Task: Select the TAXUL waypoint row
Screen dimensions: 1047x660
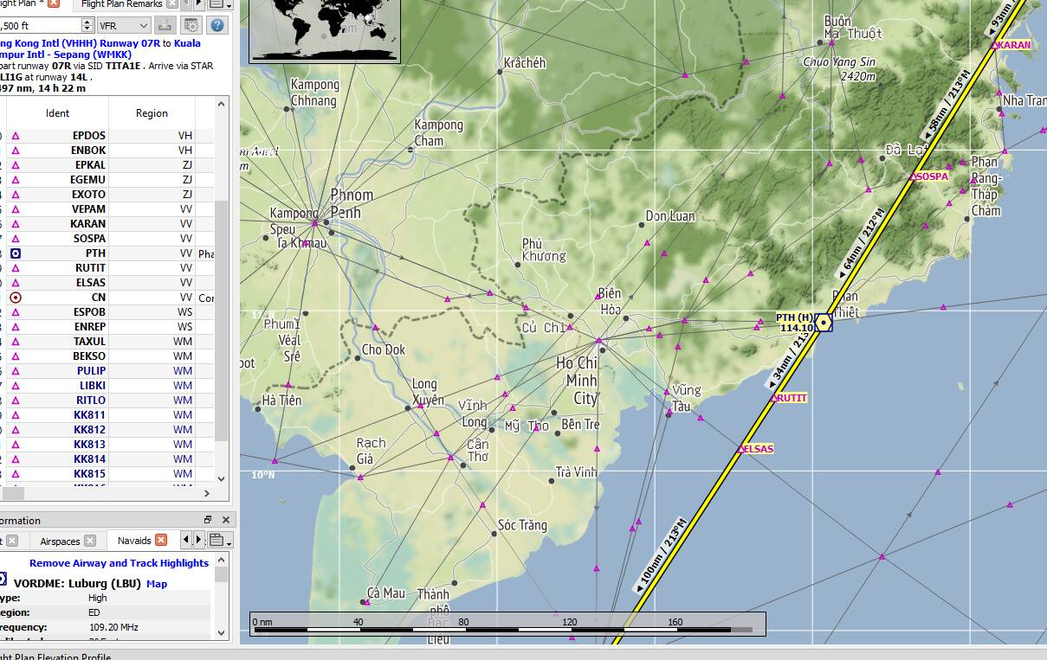Action: pos(107,342)
